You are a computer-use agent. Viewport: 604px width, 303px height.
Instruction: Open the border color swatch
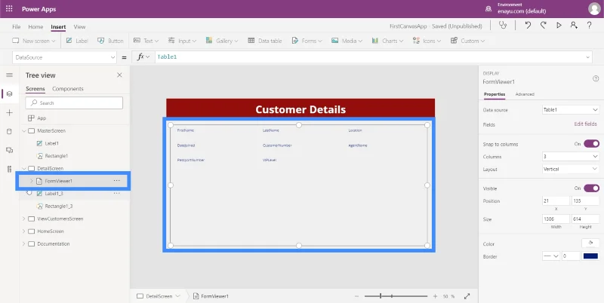tap(590, 256)
